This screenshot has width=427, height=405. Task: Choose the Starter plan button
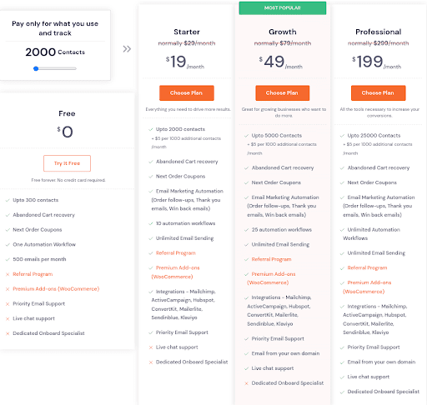[x=187, y=92]
